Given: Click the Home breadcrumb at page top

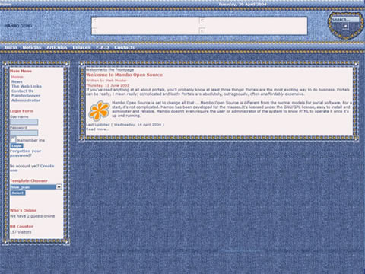Looking at the screenshot, I should pos(5,5).
